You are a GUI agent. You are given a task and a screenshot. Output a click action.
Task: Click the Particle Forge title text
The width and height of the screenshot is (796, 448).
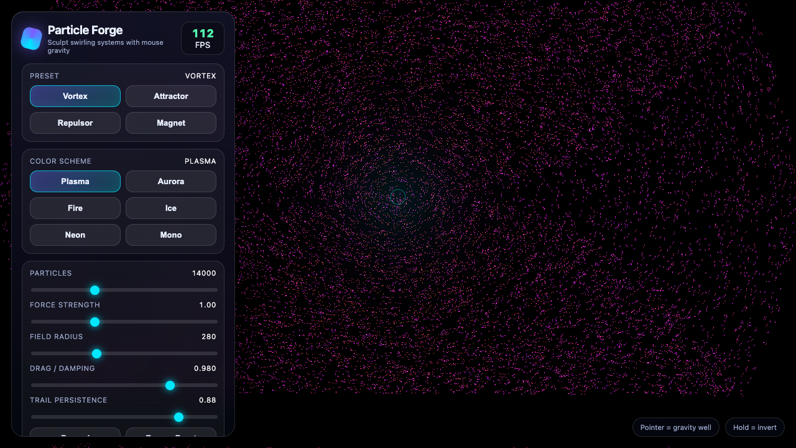click(85, 30)
